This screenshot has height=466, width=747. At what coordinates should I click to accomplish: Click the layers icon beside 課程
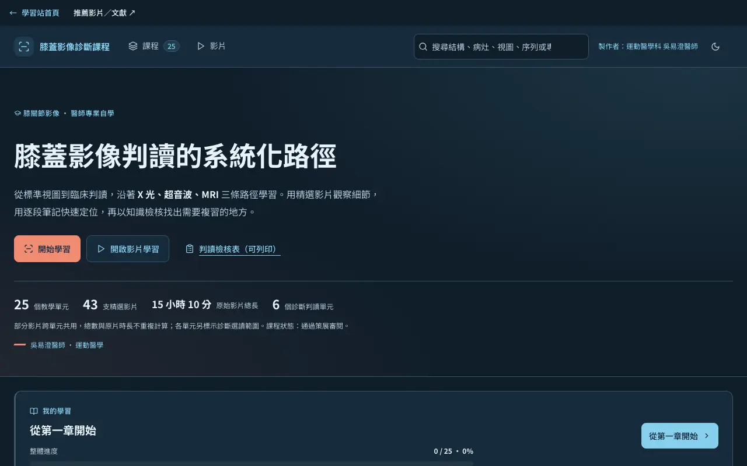133,46
